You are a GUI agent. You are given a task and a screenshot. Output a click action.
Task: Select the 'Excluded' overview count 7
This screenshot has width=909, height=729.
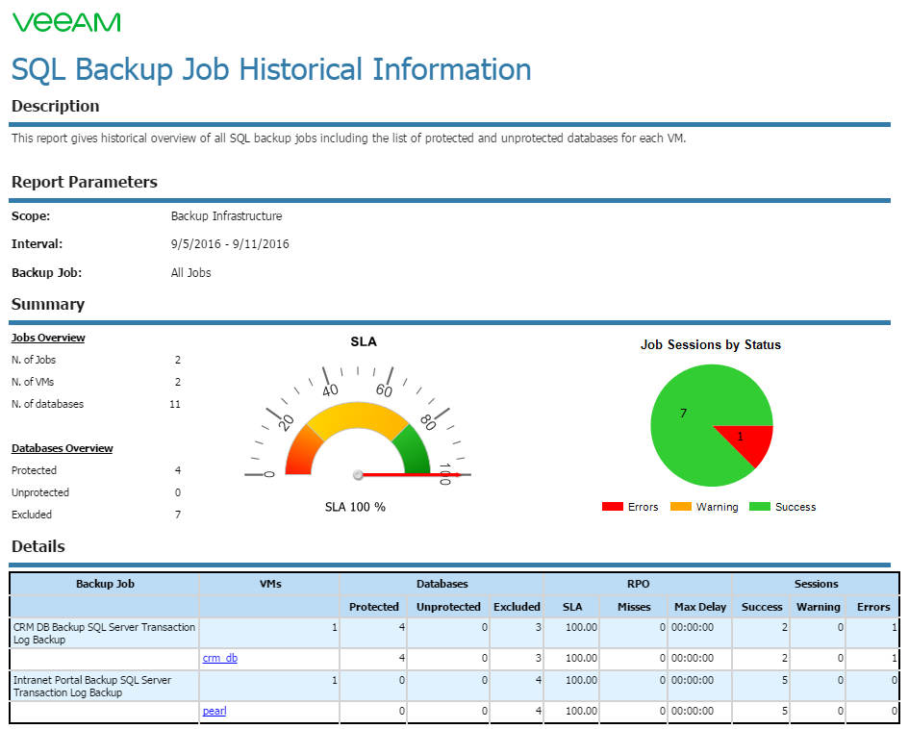[178, 515]
